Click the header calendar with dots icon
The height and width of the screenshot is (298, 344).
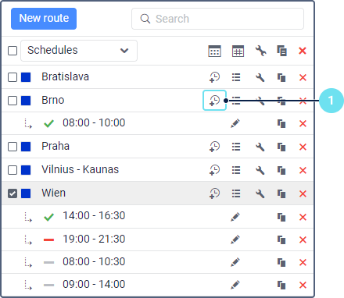coord(214,51)
